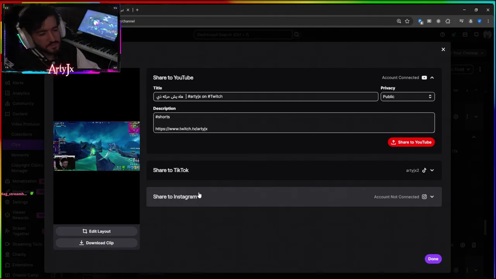Click the Description text box
496x279 pixels.
tap(294, 122)
